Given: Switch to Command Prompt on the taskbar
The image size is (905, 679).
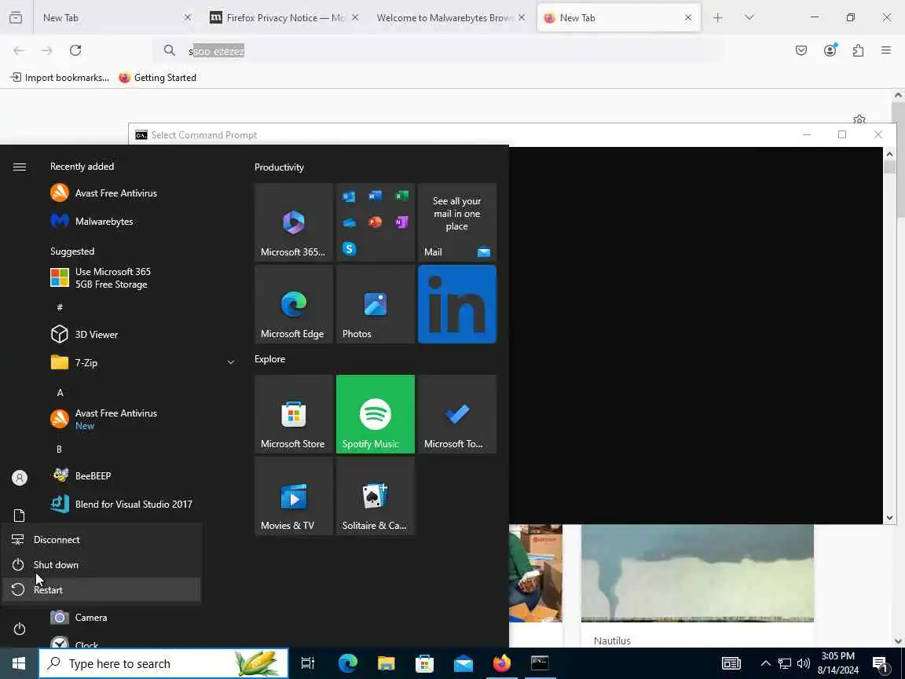Looking at the screenshot, I should coord(540,663).
